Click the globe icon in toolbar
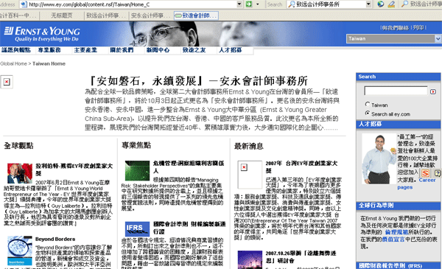Image resolution: width=442 pixels, height=269 pixels. pyautogui.click(x=381, y=4)
